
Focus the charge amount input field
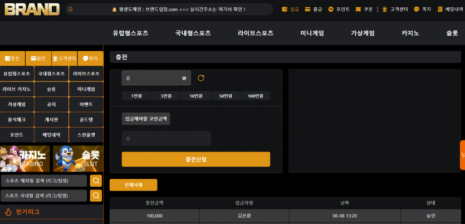click(156, 78)
